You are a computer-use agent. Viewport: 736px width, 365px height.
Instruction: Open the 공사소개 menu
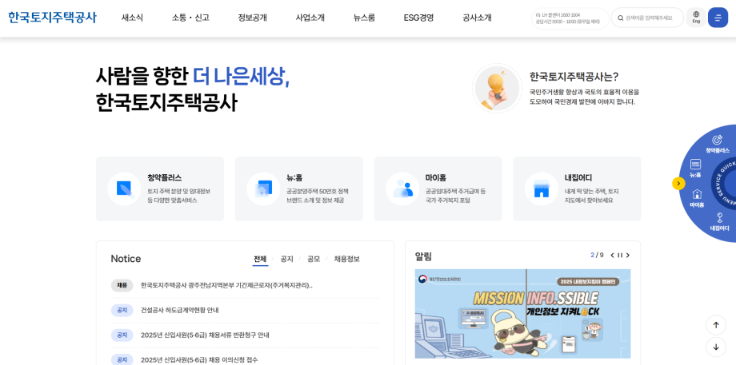pyautogui.click(x=477, y=18)
